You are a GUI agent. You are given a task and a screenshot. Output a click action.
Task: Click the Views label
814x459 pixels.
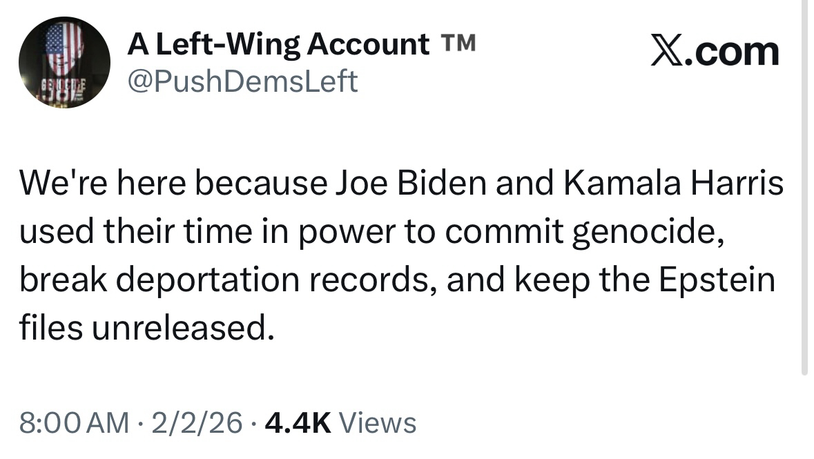[379, 422]
